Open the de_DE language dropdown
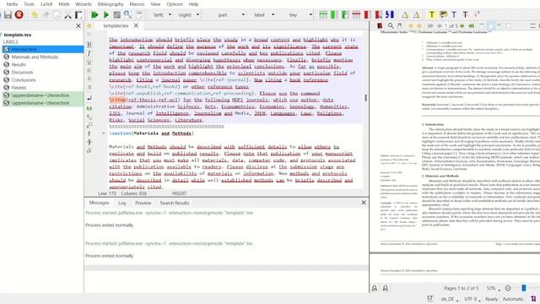 [450, 299]
